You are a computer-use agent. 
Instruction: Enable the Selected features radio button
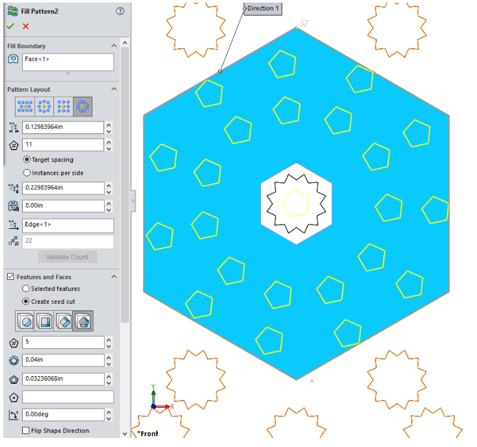tap(27, 289)
